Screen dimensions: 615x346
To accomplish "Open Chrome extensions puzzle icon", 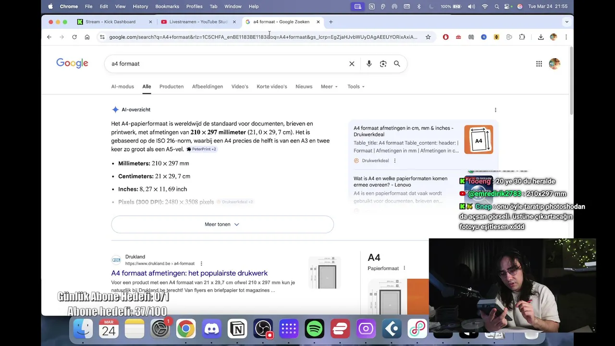I will [522, 37].
